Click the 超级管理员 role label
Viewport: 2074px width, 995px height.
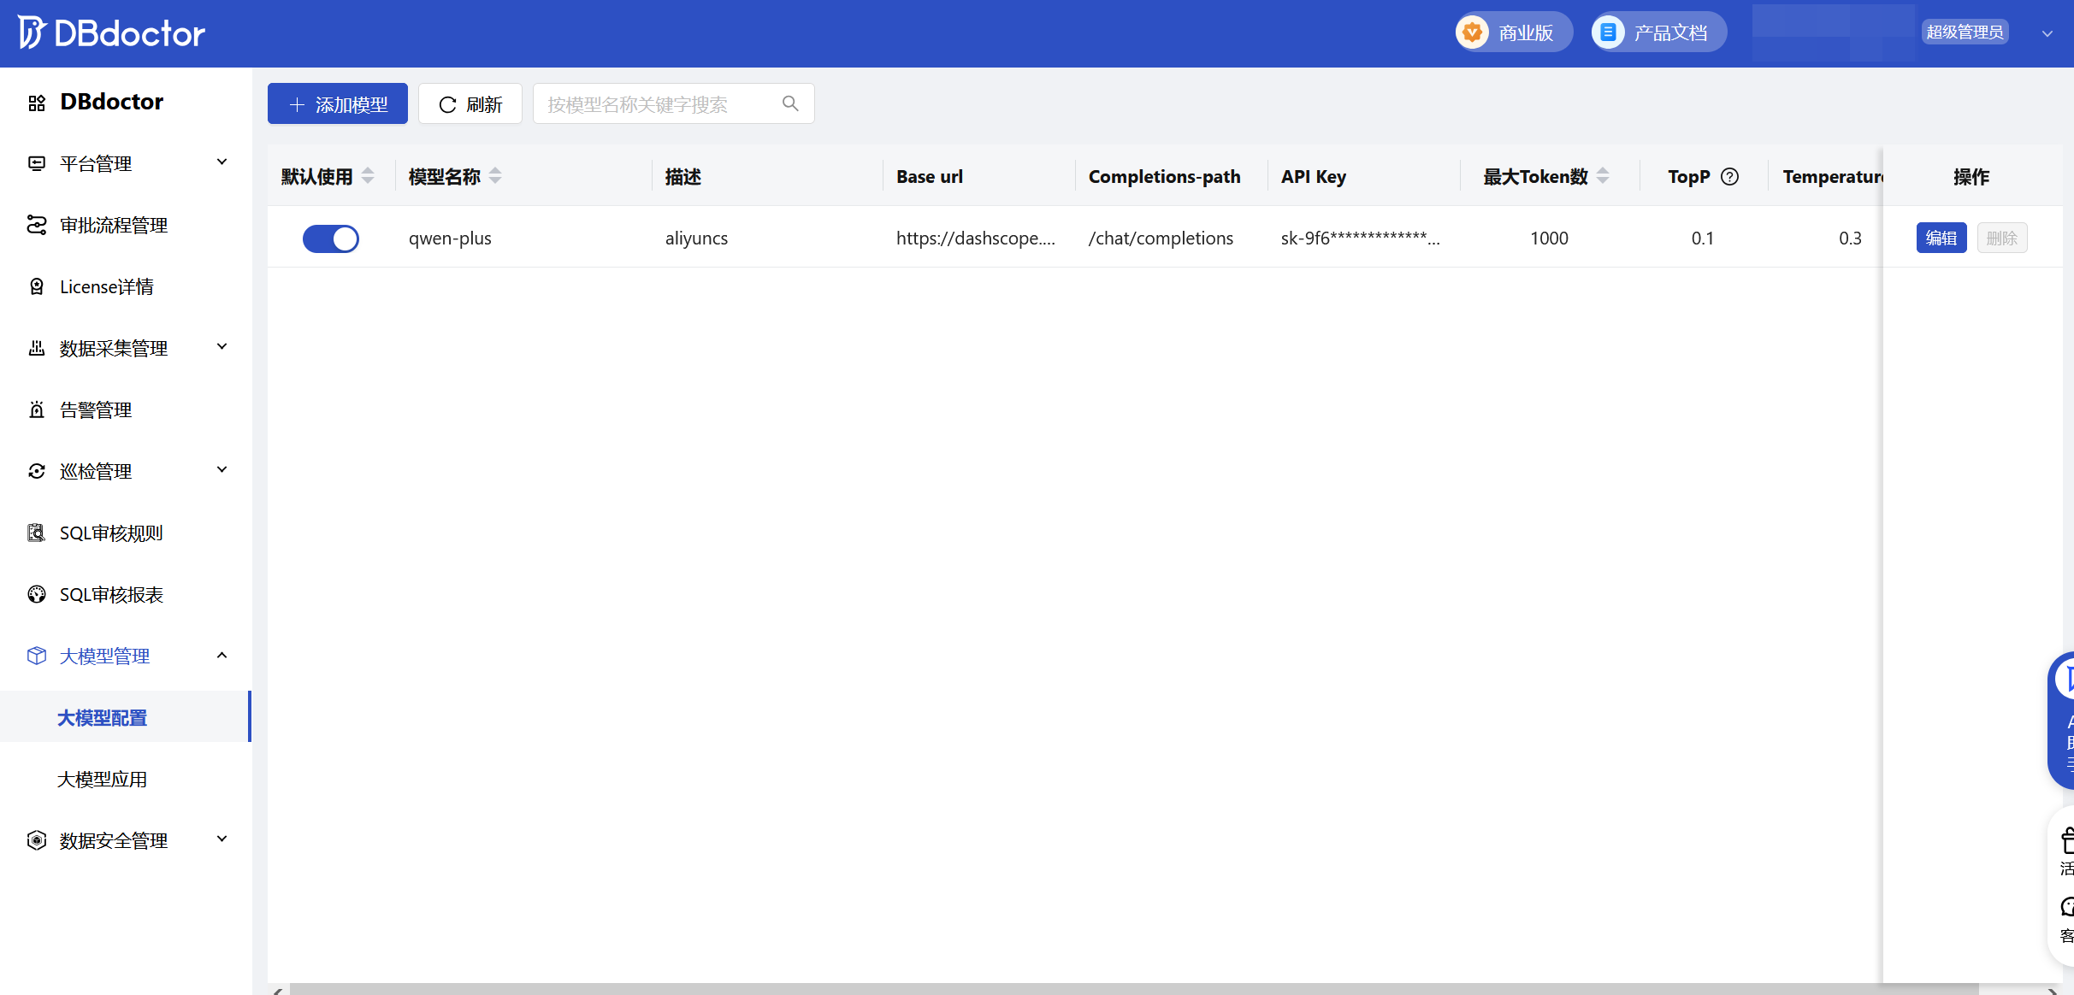coord(1965,32)
